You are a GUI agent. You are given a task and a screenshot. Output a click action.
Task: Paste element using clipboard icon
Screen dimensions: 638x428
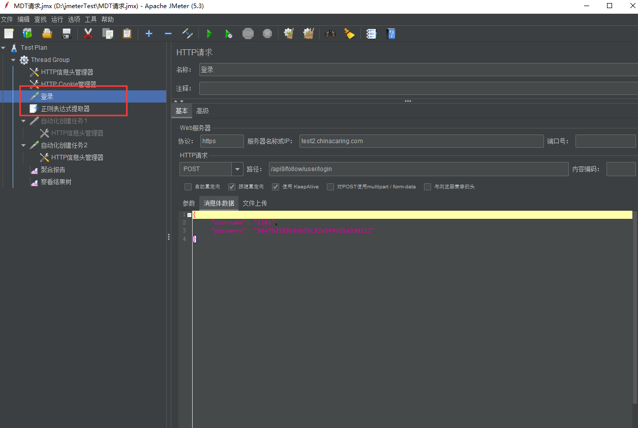click(x=127, y=34)
